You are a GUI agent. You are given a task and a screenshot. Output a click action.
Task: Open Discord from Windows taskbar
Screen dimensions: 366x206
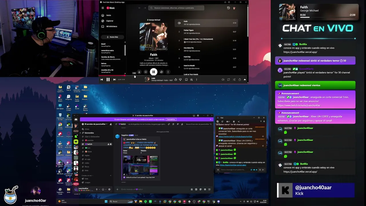click(218, 201)
